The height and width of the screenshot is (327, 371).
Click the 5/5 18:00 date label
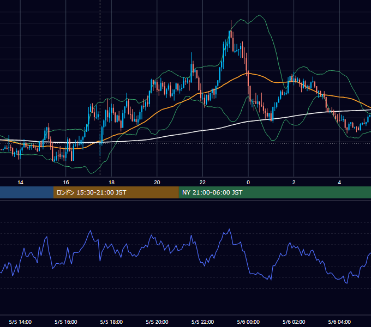click(x=111, y=322)
